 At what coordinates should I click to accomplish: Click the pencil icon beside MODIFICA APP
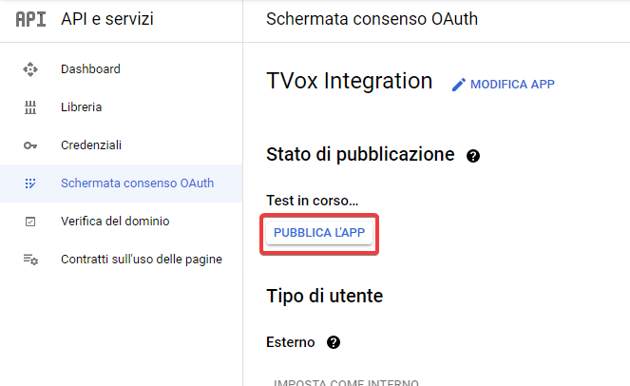tap(458, 85)
